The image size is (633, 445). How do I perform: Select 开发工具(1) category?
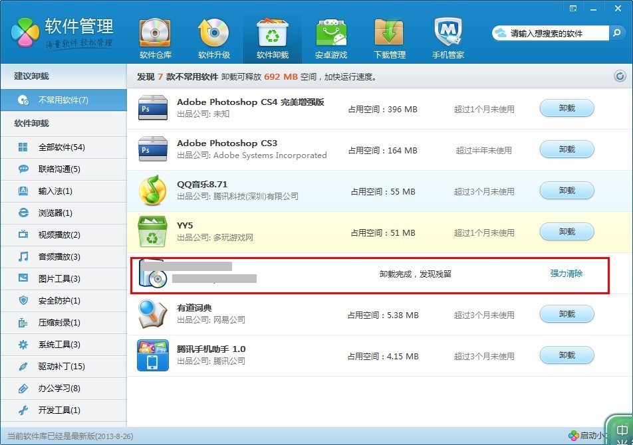(x=63, y=410)
